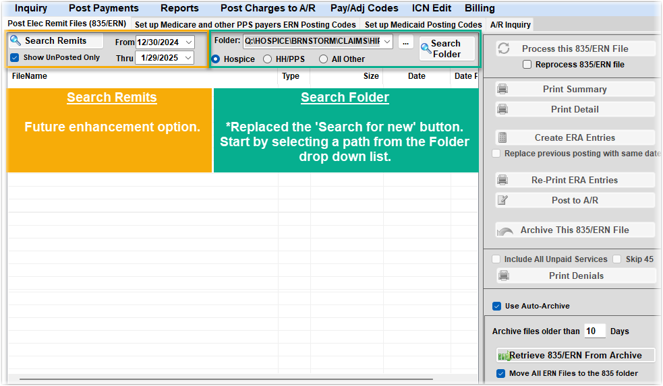Screen dimensions: 663x386
Task: Disable the Use Auto-Archive checkbox
Action: click(x=497, y=306)
